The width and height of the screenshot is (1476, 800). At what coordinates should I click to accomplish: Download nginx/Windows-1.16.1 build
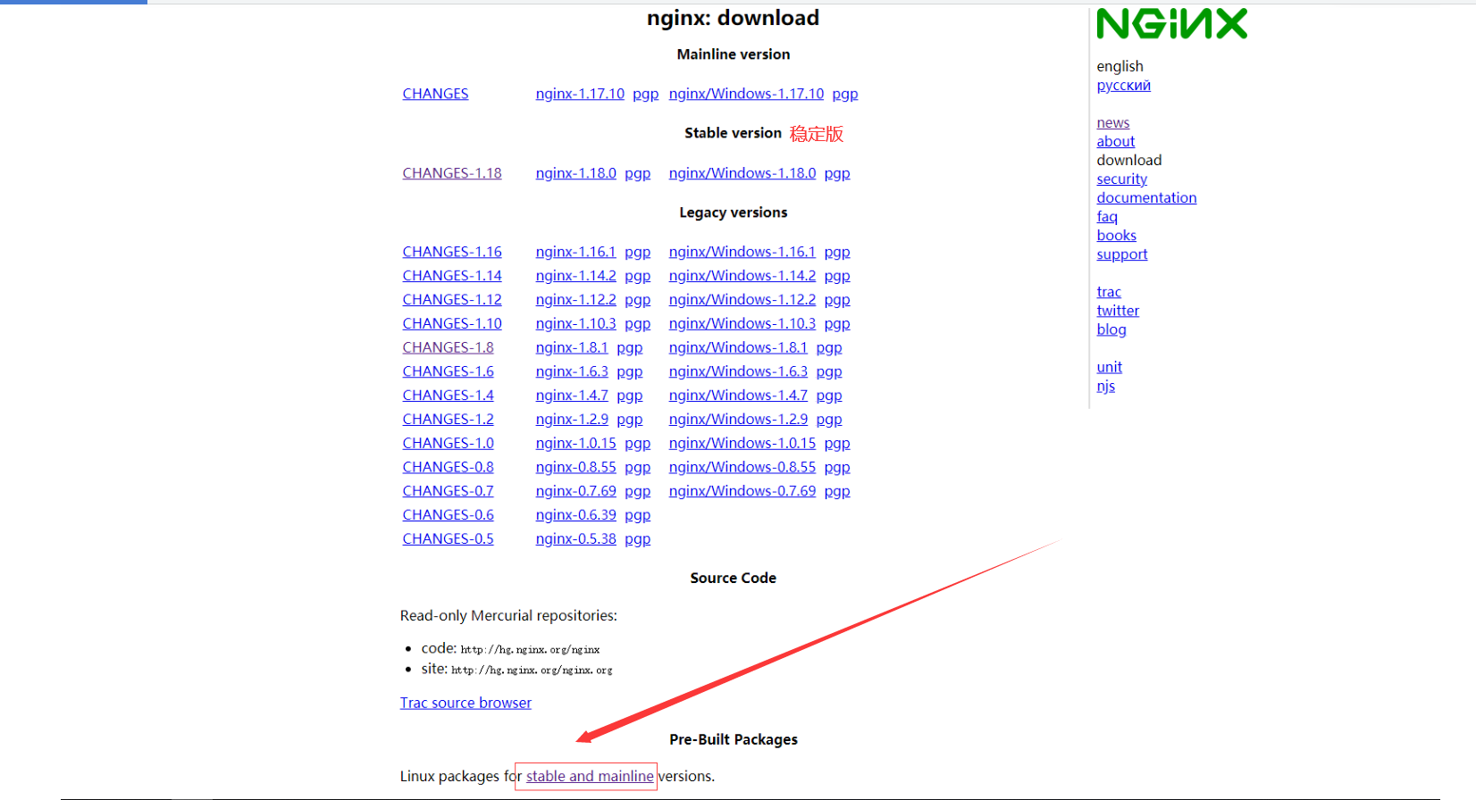[742, 252]
